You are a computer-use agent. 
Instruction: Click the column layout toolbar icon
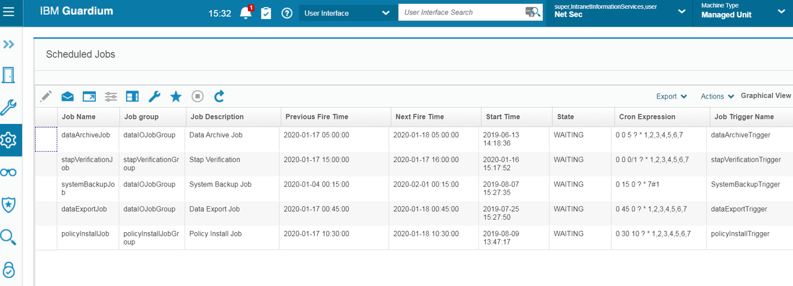[x=132, y=96]
